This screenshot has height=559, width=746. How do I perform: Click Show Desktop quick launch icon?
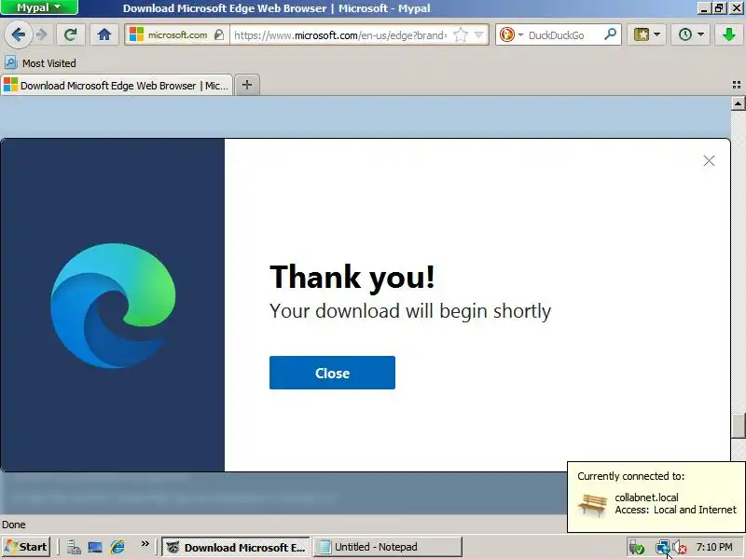(95, 547)
